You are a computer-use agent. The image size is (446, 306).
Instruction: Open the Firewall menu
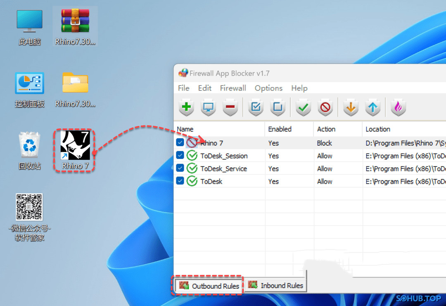pos(233,88)
